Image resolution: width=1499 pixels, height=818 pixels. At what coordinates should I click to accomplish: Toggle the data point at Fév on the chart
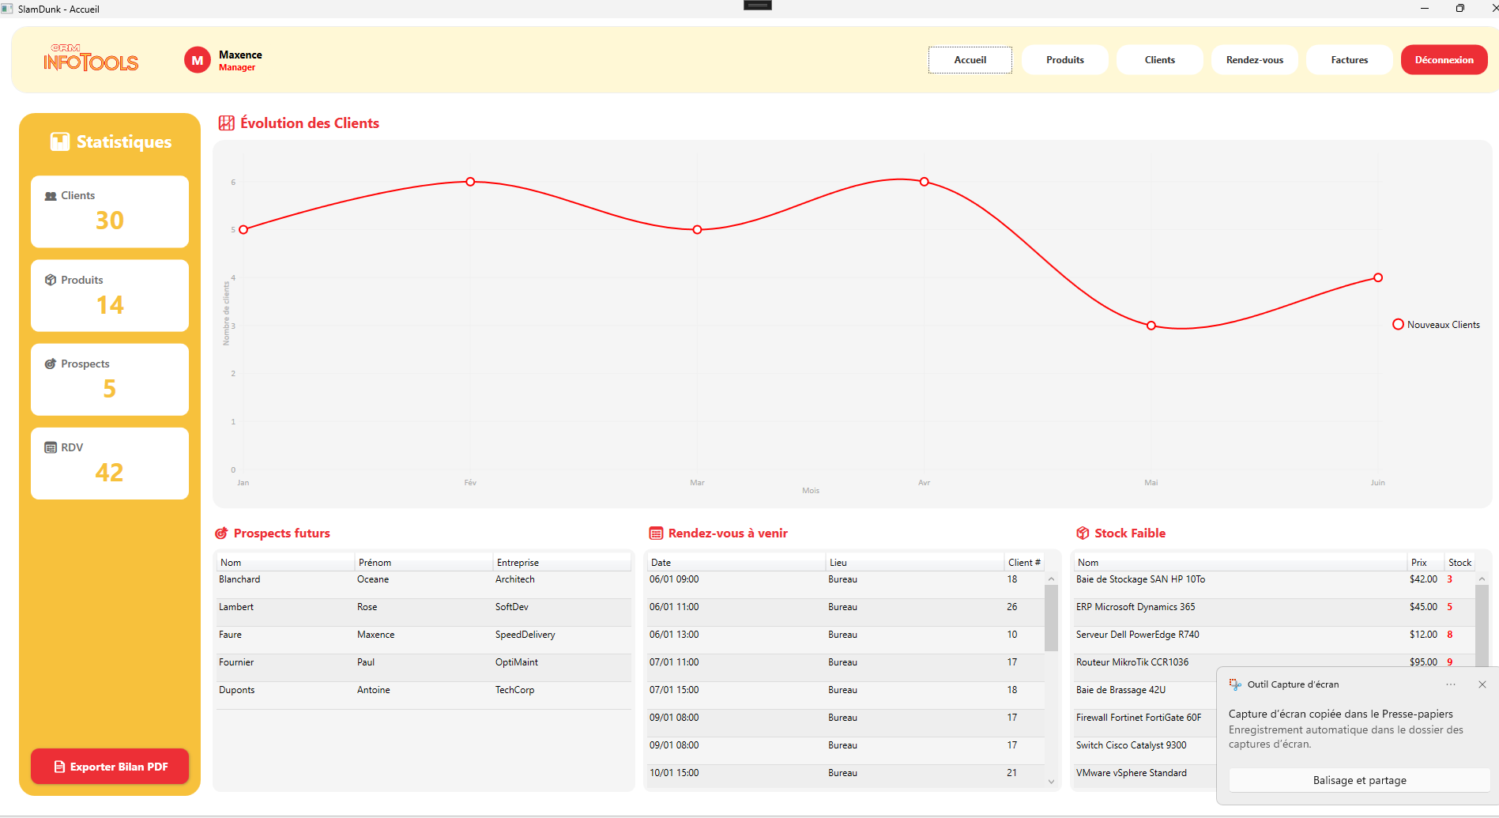pyautogui.click(x=470, y=181)
